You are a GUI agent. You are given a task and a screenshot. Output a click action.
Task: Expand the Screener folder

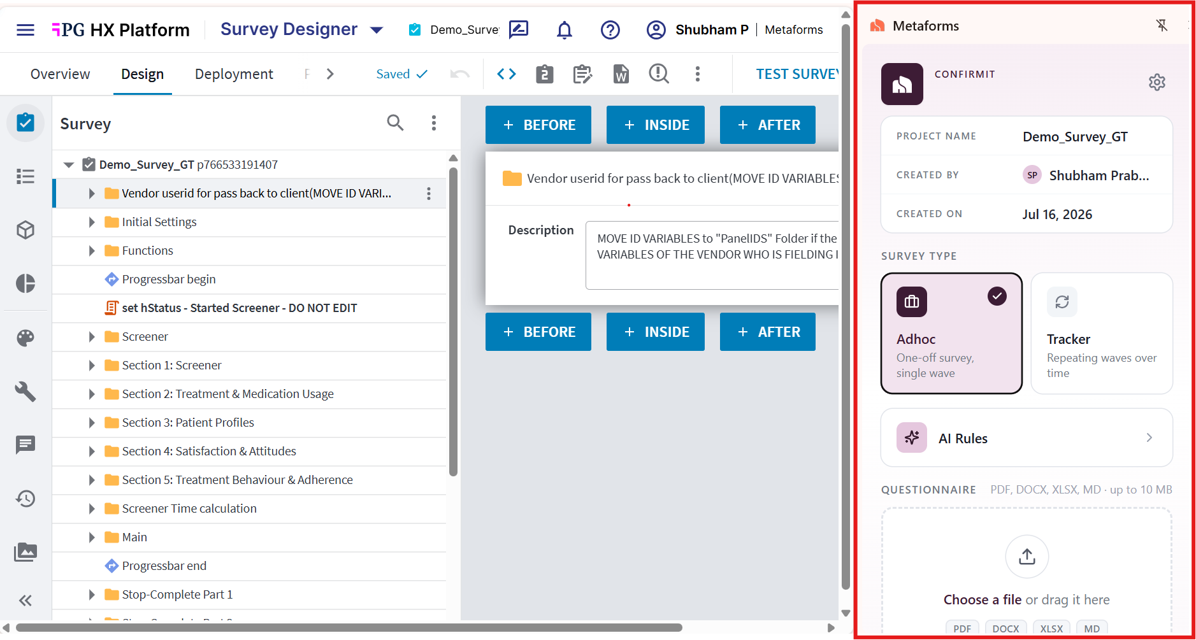[92, 337]
